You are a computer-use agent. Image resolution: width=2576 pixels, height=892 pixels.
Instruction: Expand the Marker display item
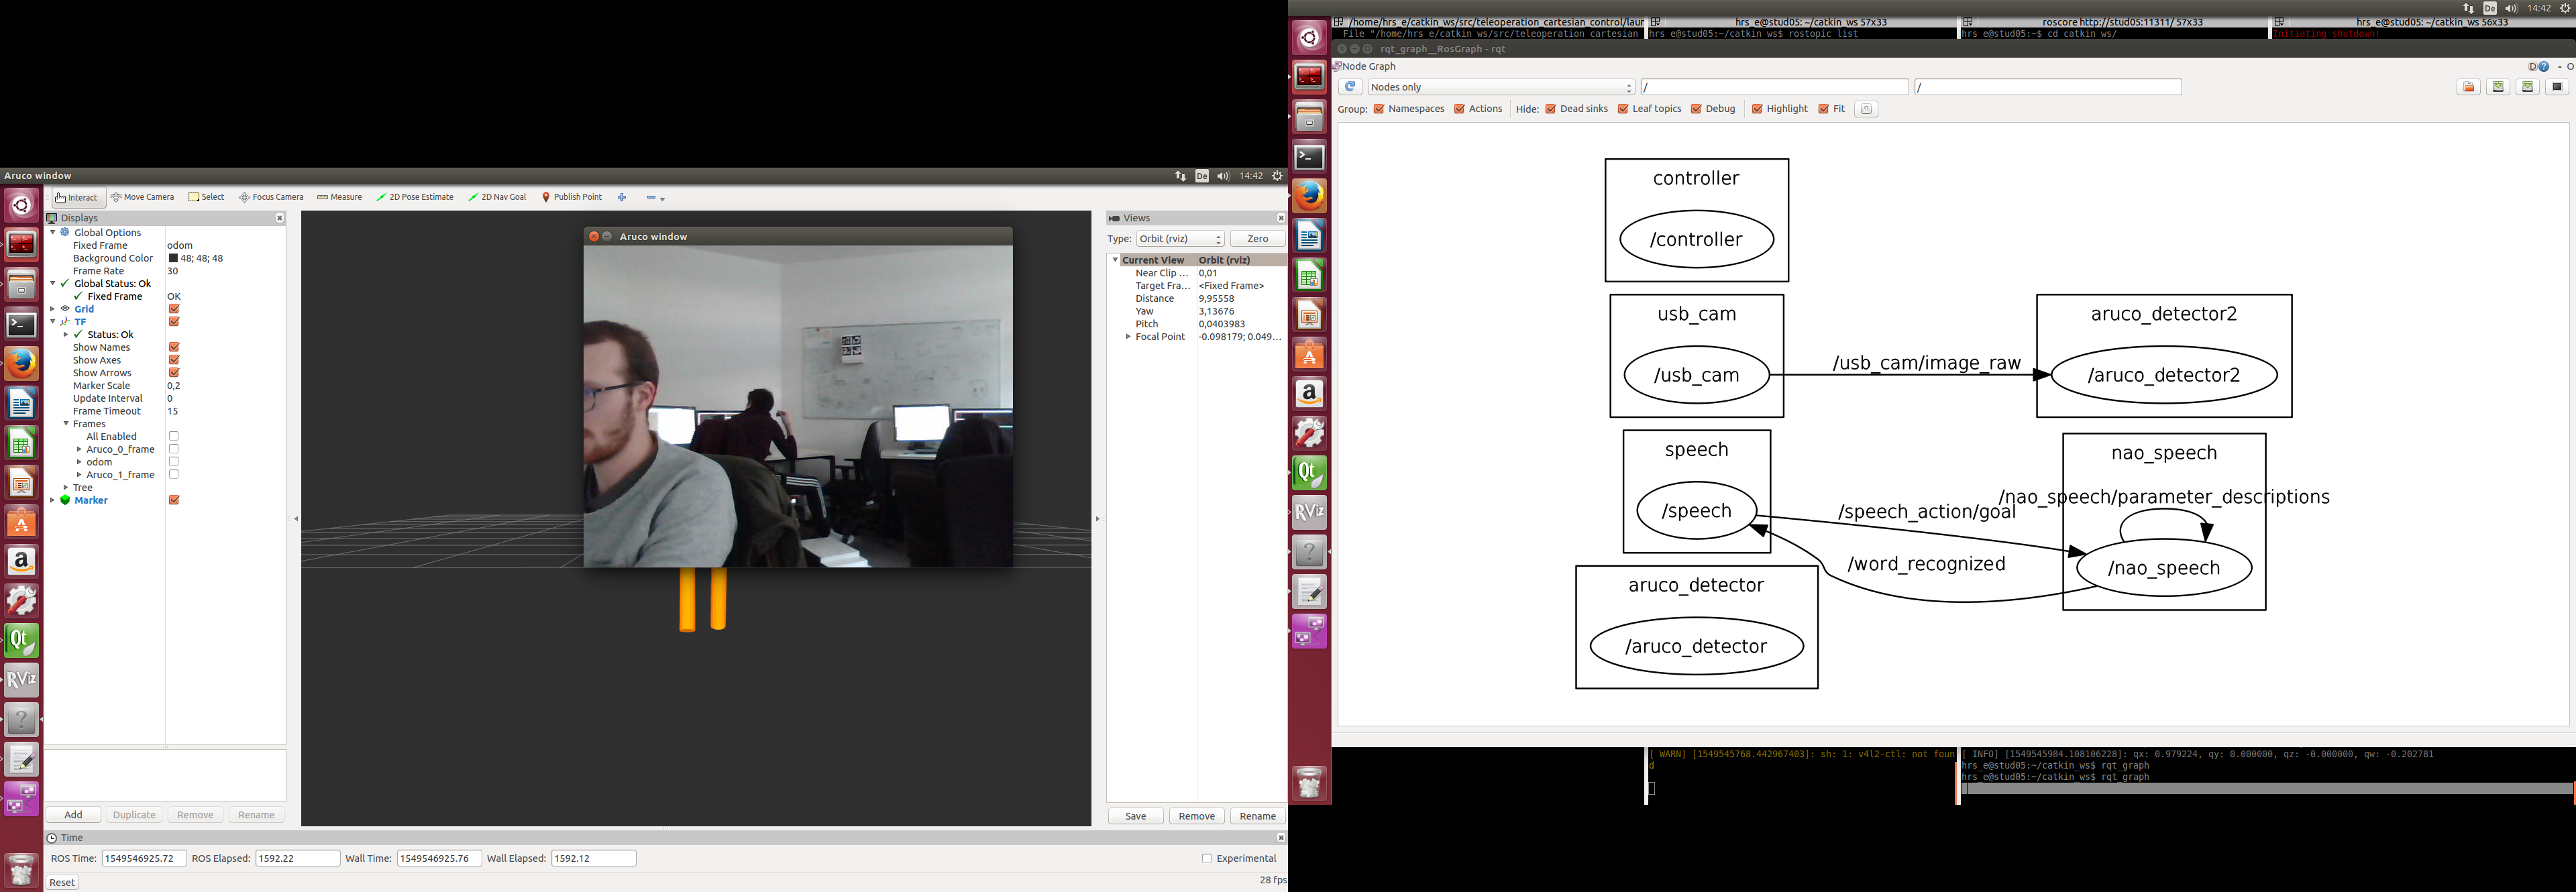tap(53, 500)
